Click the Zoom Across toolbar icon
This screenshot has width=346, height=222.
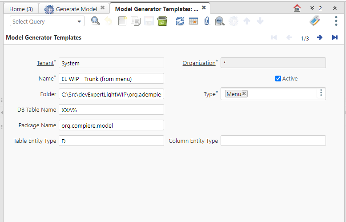219,21
